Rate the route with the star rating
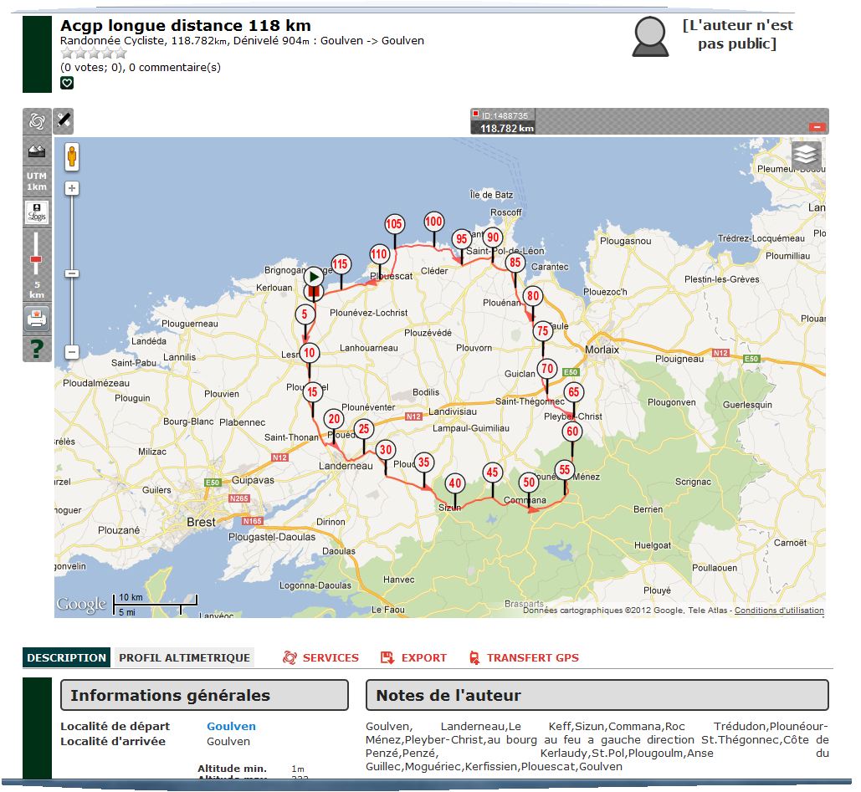Screen dimensions: 861x792 tap(94, 54)
